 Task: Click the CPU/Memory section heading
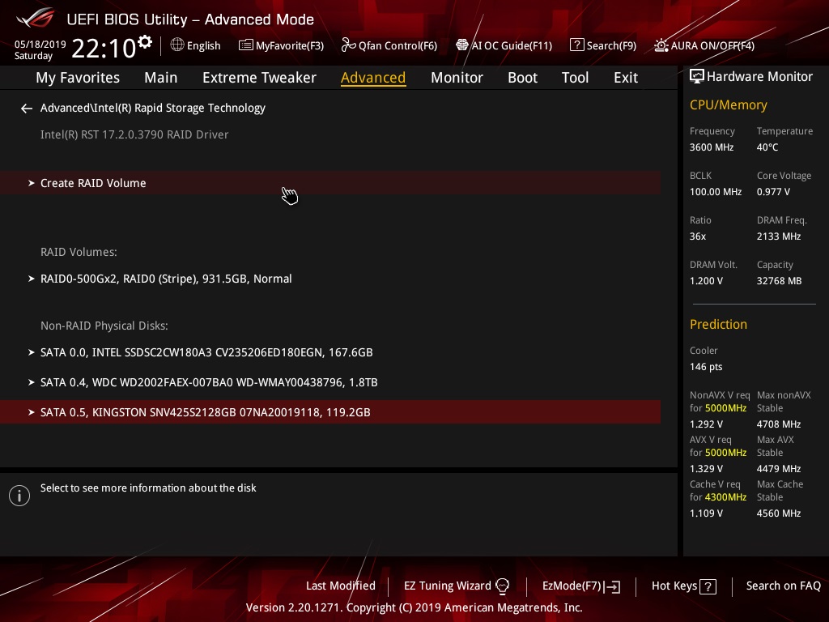(728, 105)
